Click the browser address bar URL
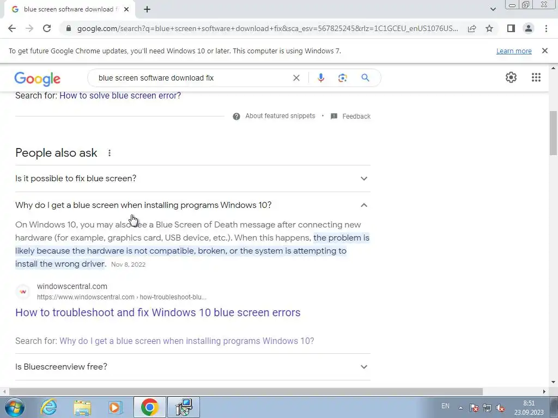The height and width of the screenshot is (418, 558). point(268,28)
